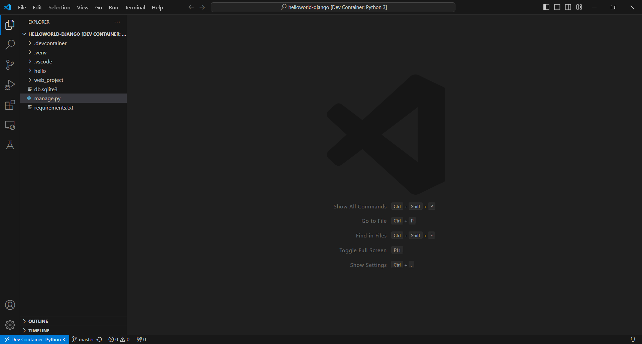This screenshot has width=642, height=344.
Task: Open the Selection menu
Action: coord(59,7)
